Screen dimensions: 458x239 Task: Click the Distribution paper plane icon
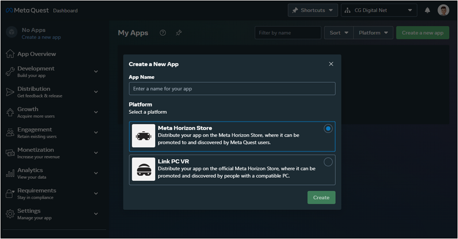point(10,92)
